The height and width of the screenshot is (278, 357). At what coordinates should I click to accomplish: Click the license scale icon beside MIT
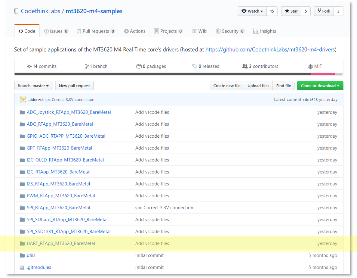(310, 66)
